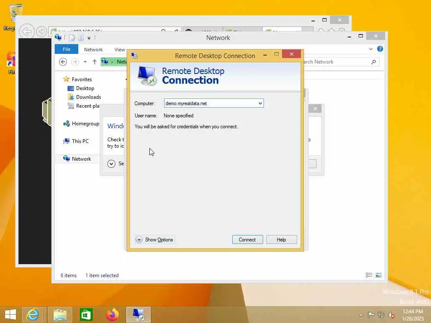
Task: Open the Network ribbon tab
Action: coord(93,50)
